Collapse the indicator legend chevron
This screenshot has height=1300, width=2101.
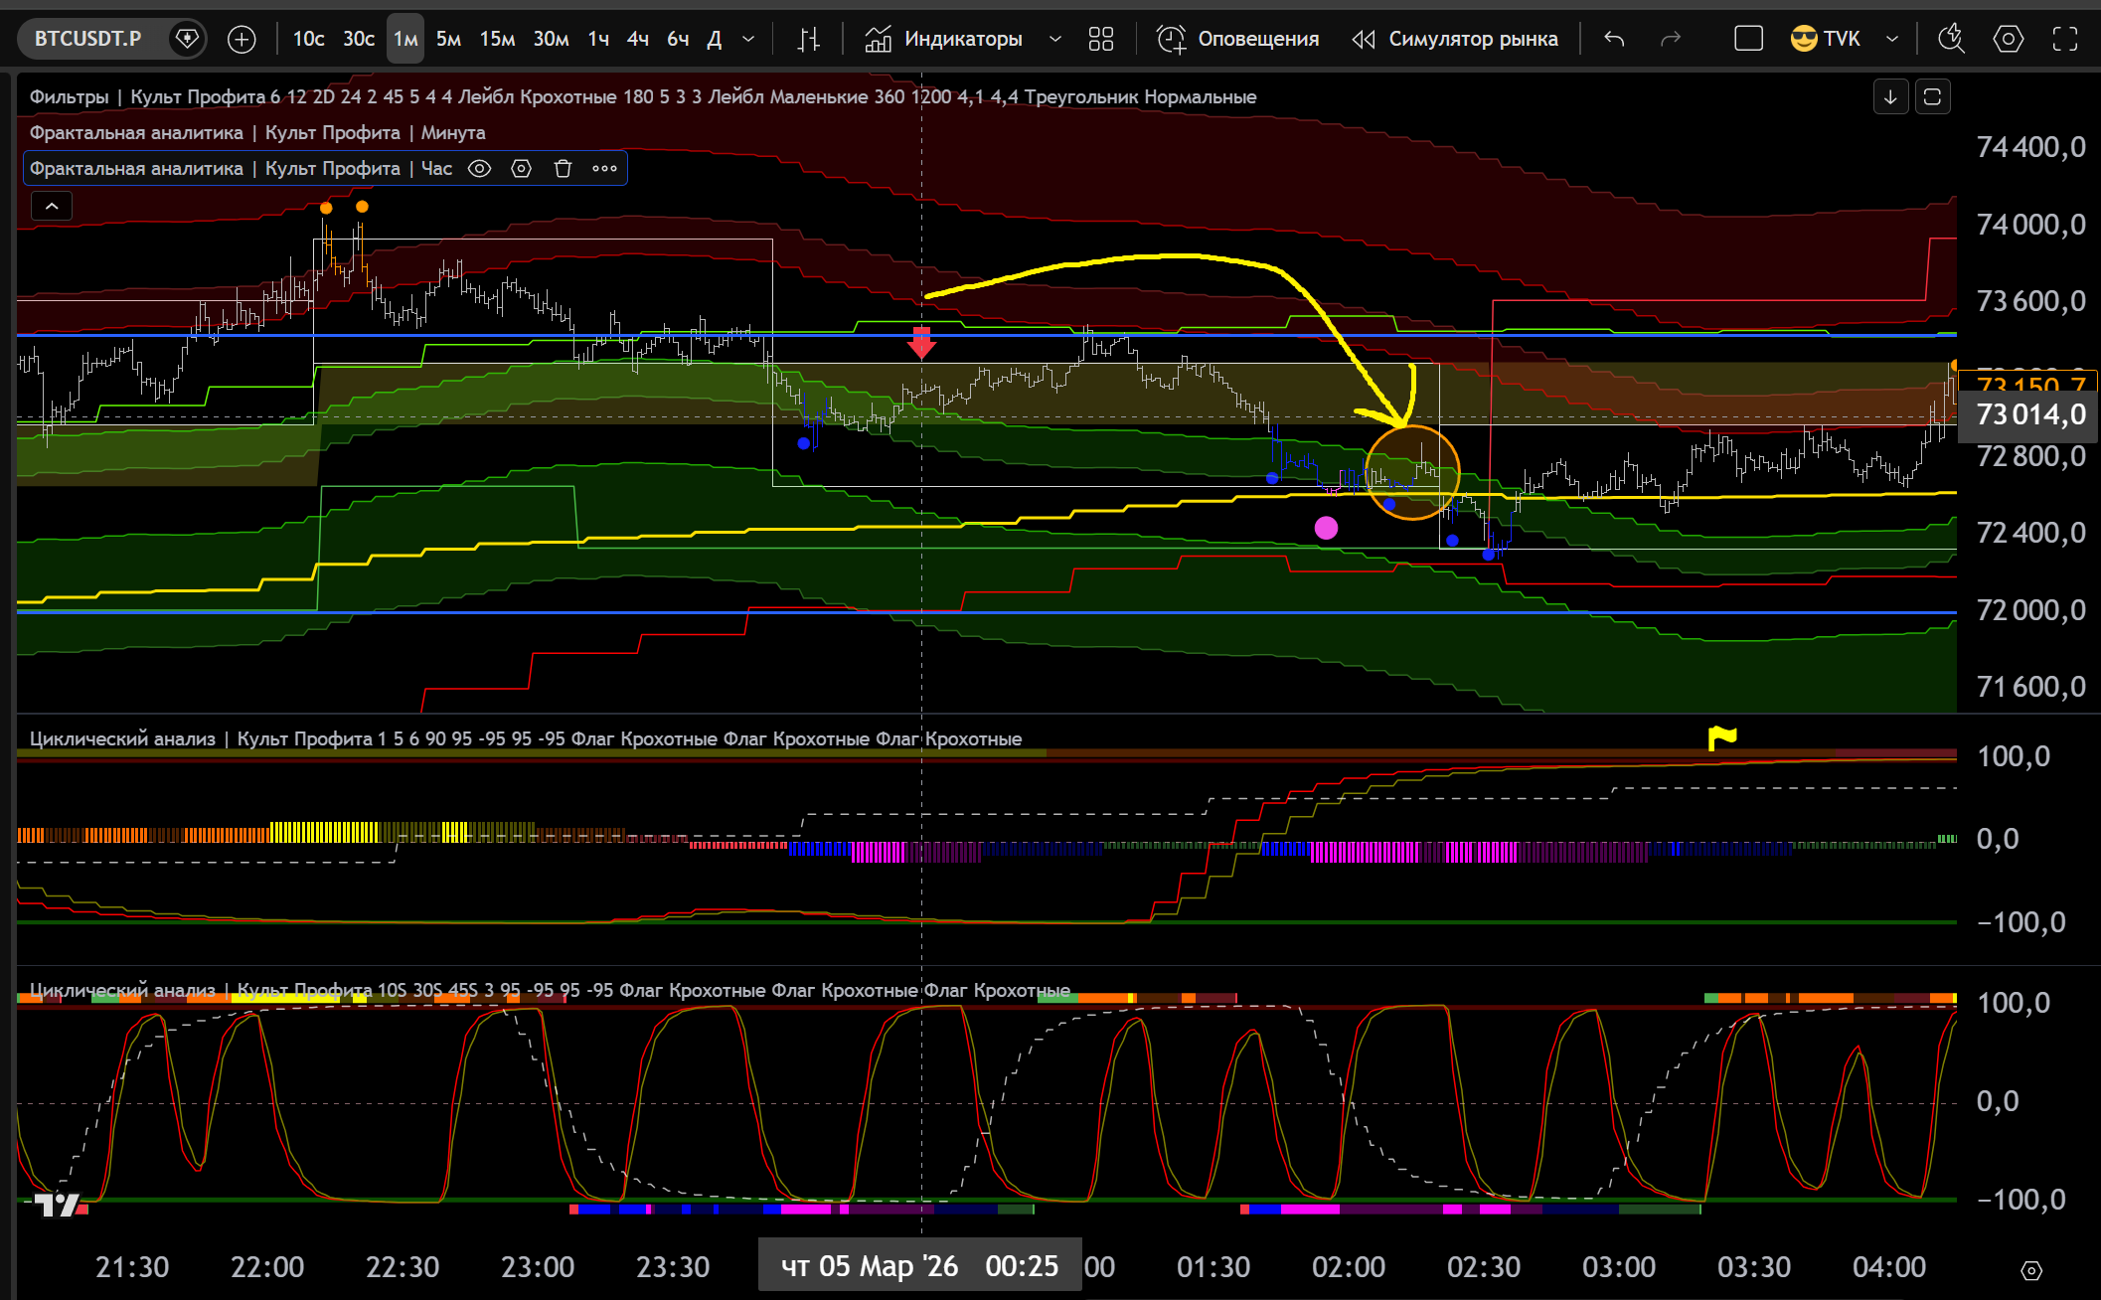tap(52, 206)
